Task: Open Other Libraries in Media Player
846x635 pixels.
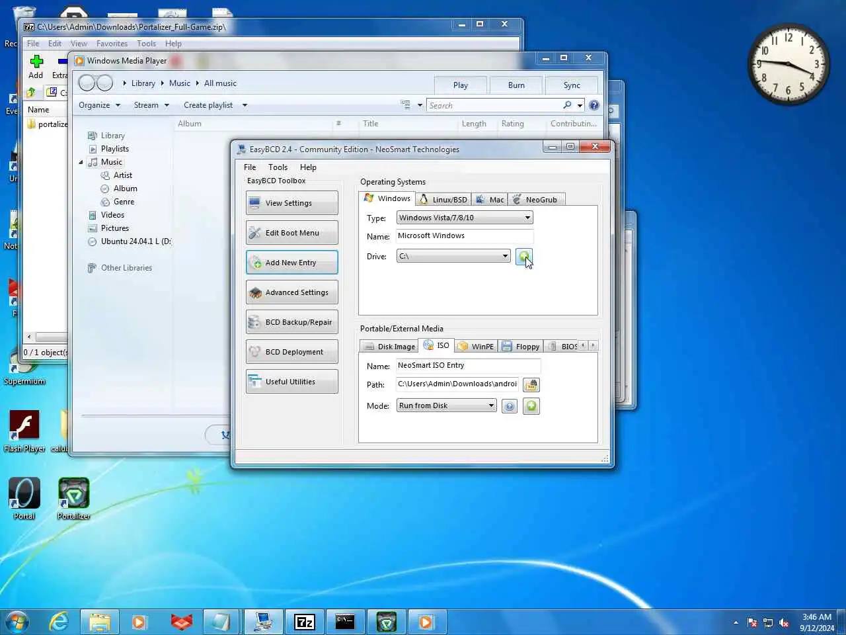Action: [126, 268]
